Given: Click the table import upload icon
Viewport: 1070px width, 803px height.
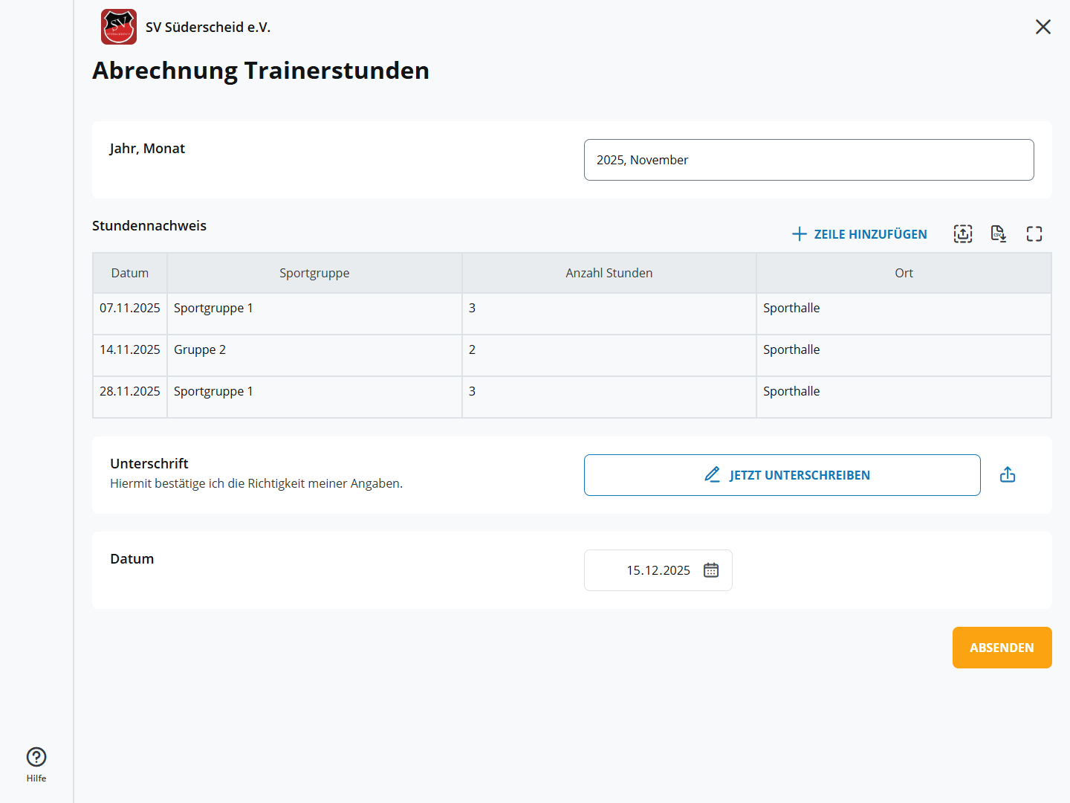Looking at the screenshot, I should click(962, 234).
